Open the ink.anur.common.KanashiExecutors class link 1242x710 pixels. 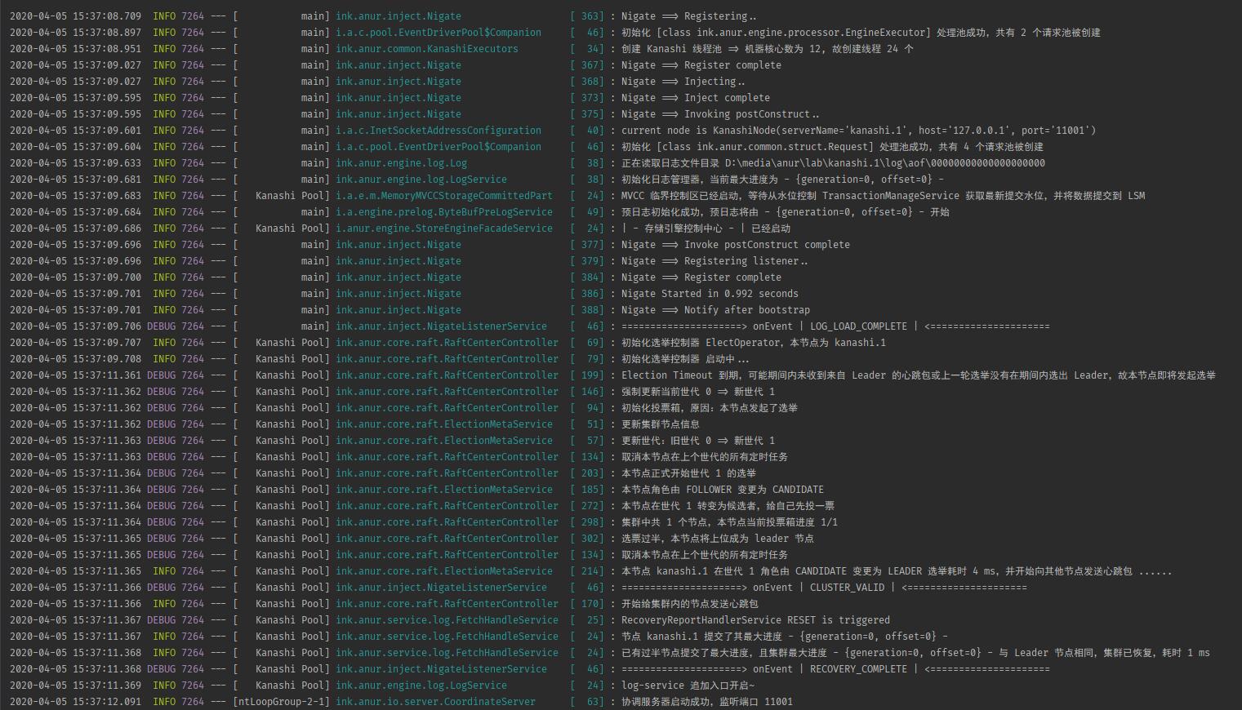pyautogui.click(x=426, y=49)
